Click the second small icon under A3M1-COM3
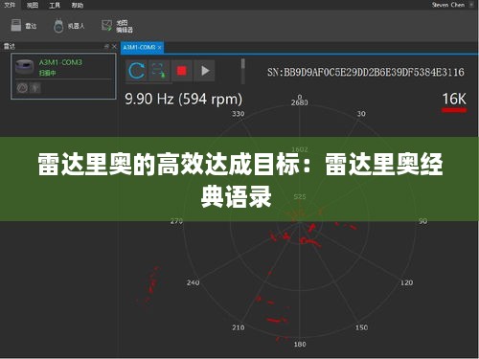479x359 pixels. [x=35, y=87]
